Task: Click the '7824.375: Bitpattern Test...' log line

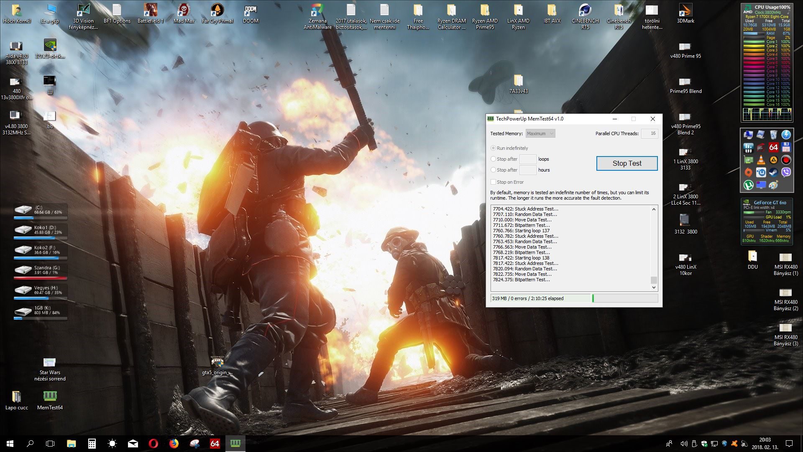Action: [522, 280]
